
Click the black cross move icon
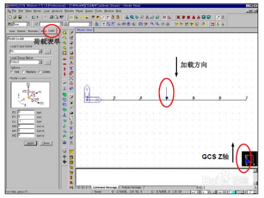[x=64, y=156]
